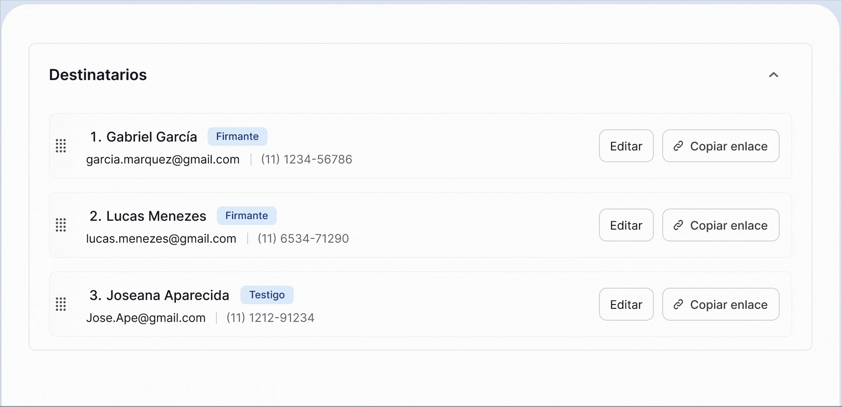Click link icon in Lucas Menezes's row
The image size is (842, 407).
pyautogui.click(x=678, y=225)
